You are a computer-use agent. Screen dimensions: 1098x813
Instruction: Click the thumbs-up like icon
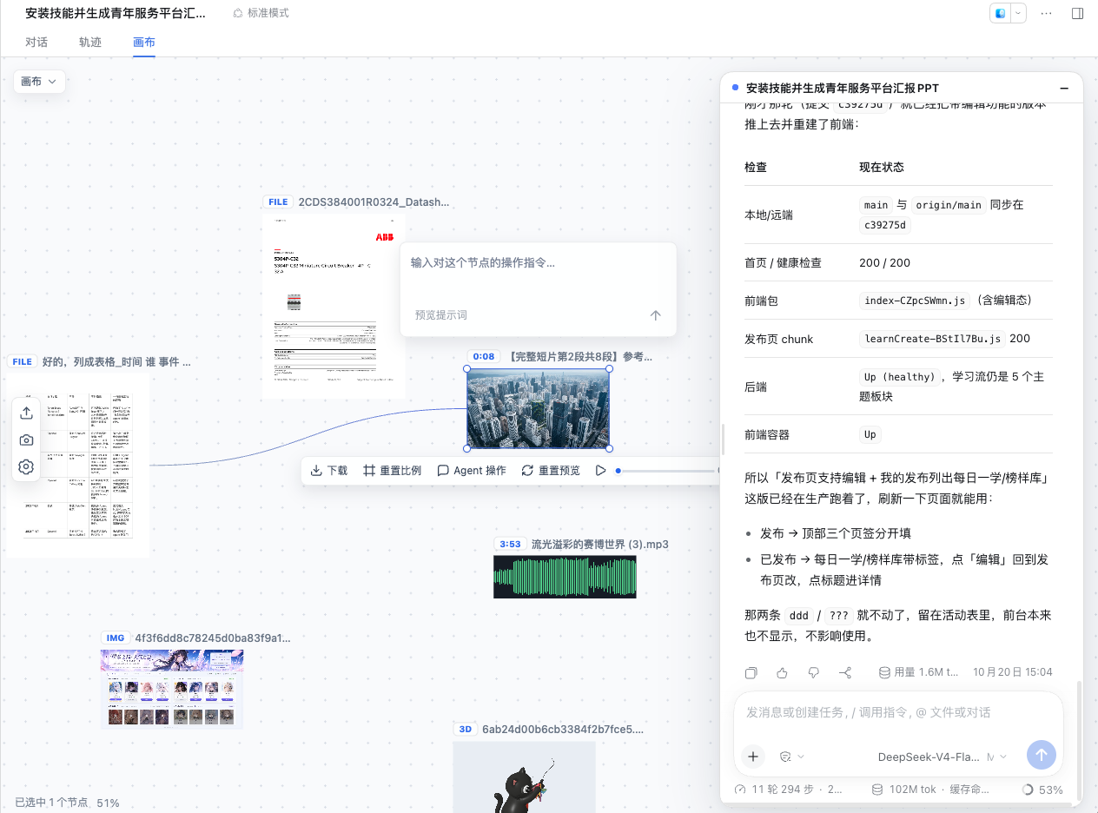tap(782, 672)
